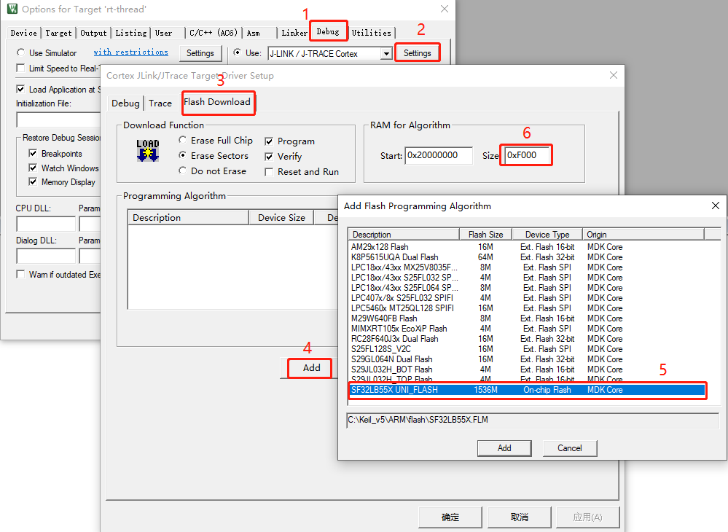Switch to the Utilities tab

tap(372, 33)
